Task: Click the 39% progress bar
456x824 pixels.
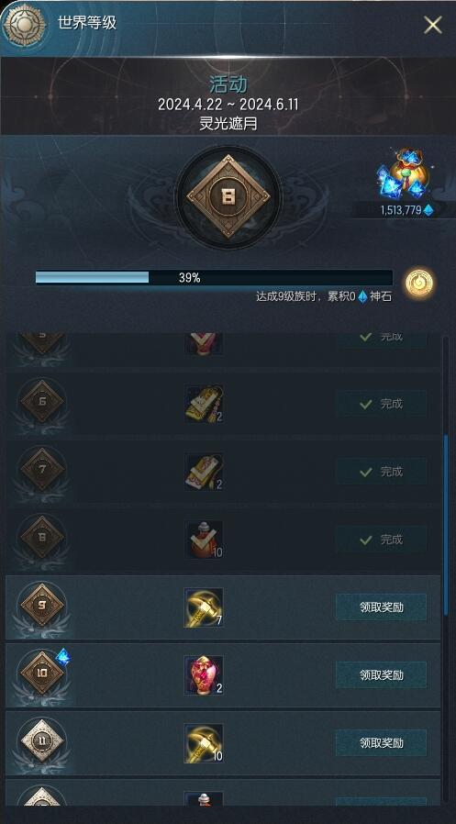Action: click(x=214, y=277)
